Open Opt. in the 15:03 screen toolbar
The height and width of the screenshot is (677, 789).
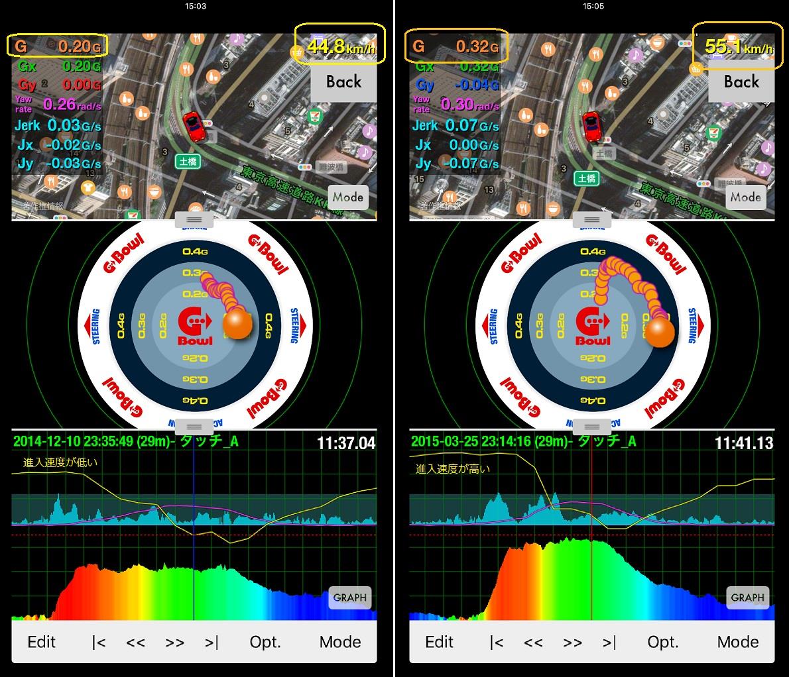tap(265, 642)
